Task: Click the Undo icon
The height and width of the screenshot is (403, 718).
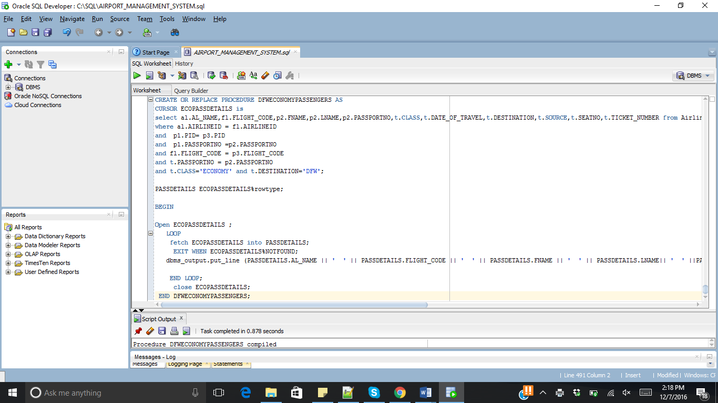Action: pos(66,33)
